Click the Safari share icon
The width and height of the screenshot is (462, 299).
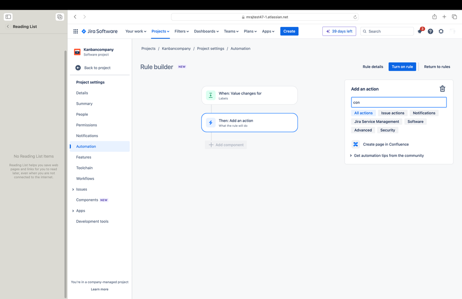[x=434, y=17]
